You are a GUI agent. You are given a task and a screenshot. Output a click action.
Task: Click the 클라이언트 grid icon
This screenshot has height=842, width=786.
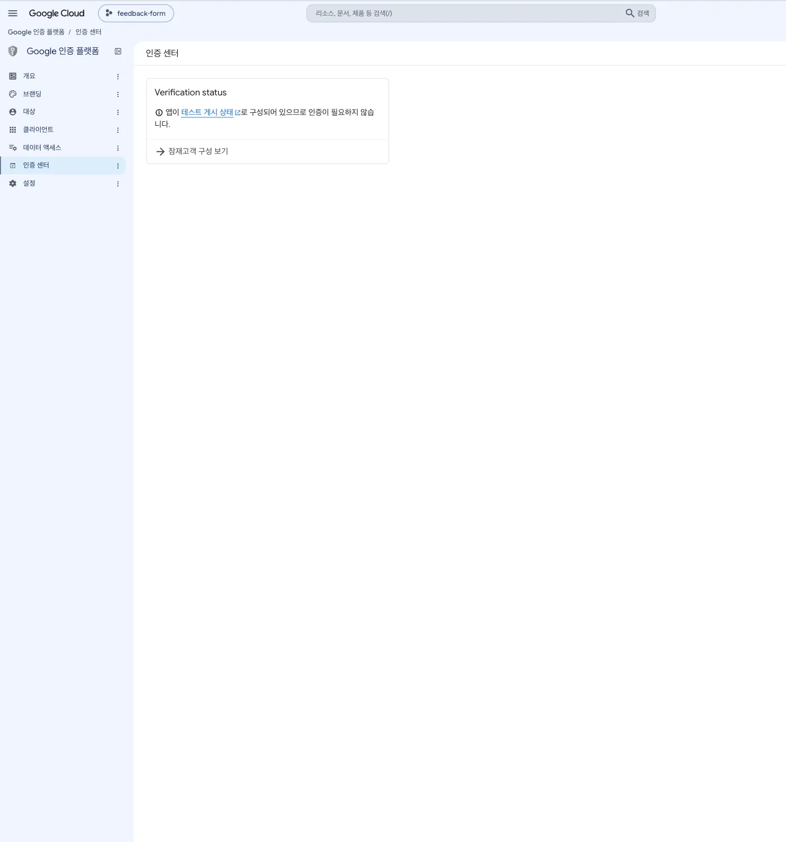tap(13, 130)
